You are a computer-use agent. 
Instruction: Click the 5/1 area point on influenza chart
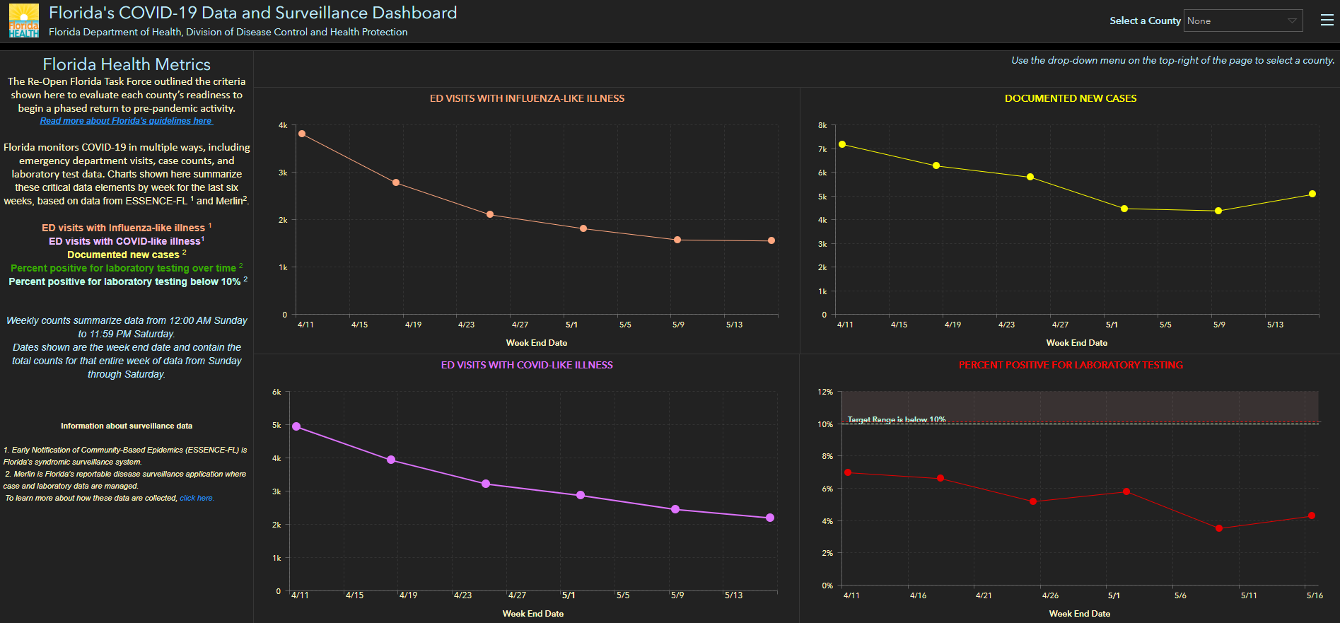(x=583, y=228)
